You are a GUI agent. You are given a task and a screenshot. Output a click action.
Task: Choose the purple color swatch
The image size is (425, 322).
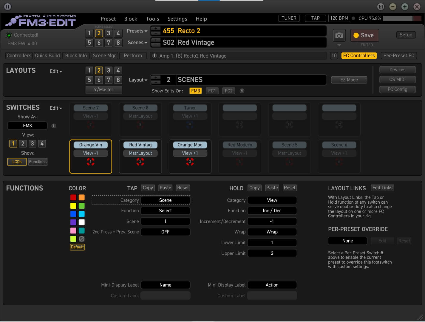click(73, 222)
